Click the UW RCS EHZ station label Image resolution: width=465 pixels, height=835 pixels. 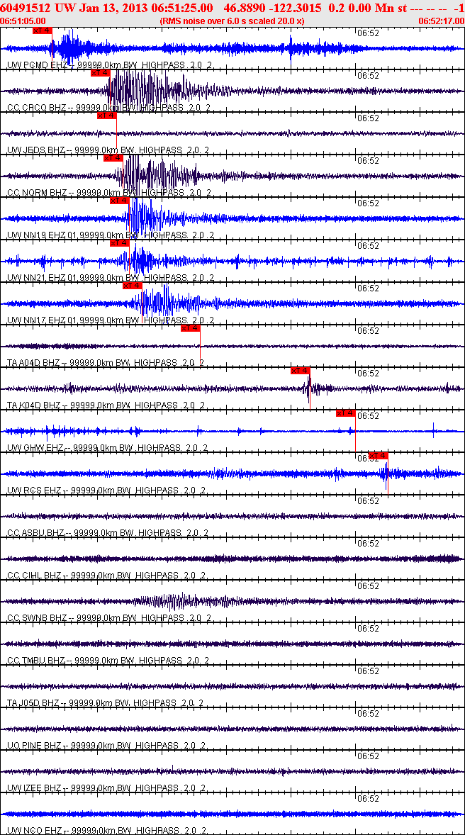(x=108, y=491)
